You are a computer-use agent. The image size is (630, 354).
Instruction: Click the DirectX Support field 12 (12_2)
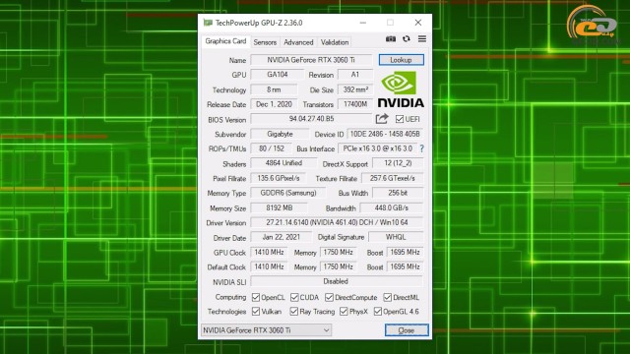coord(398,163)
